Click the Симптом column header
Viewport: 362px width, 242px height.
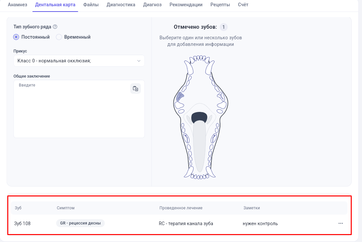[66, 208]
